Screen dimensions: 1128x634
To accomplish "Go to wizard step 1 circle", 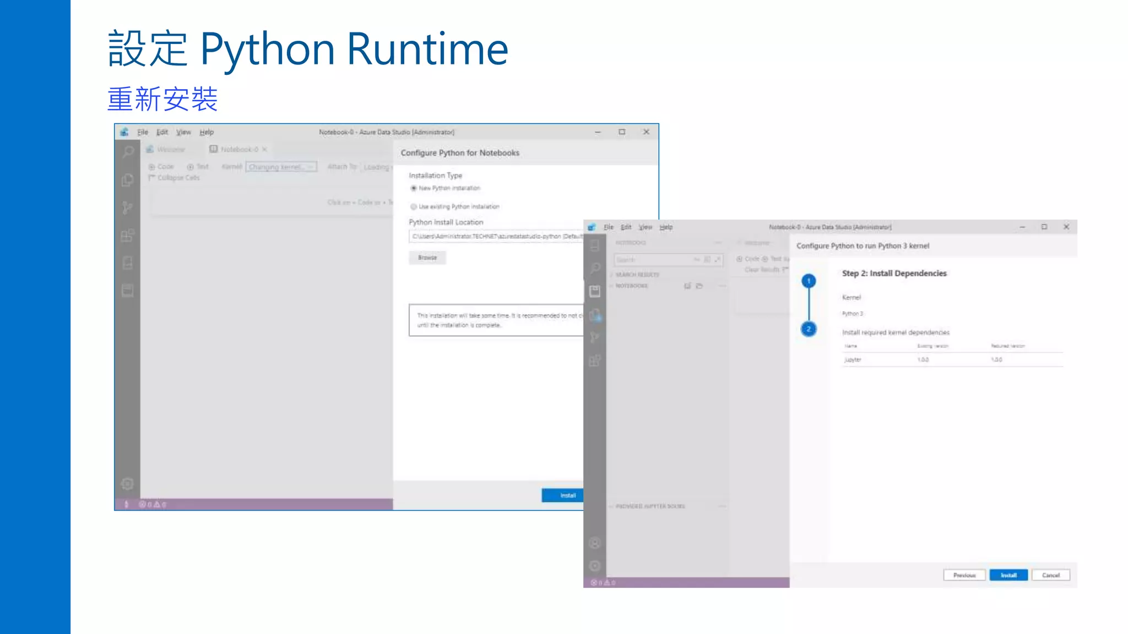I will (x=809, y=281).
